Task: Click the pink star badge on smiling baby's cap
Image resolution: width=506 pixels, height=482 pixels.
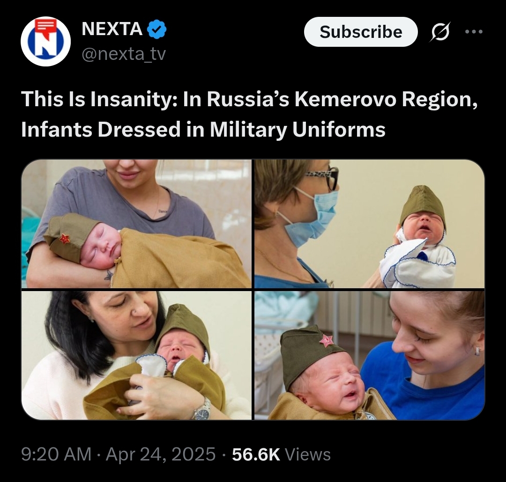Action: coord(326,341)
